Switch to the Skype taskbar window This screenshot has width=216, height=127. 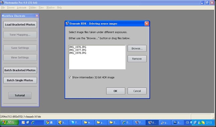click(75, 122)
